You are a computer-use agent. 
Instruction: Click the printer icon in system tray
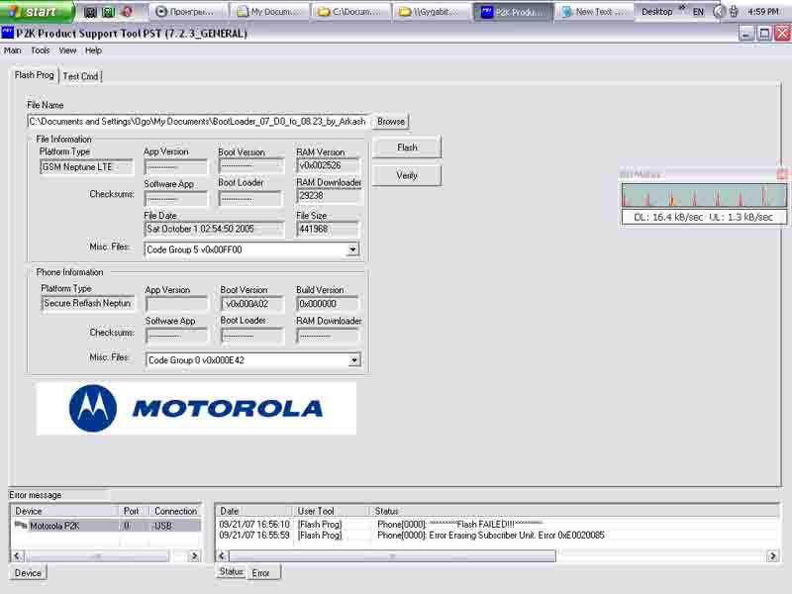734,12
